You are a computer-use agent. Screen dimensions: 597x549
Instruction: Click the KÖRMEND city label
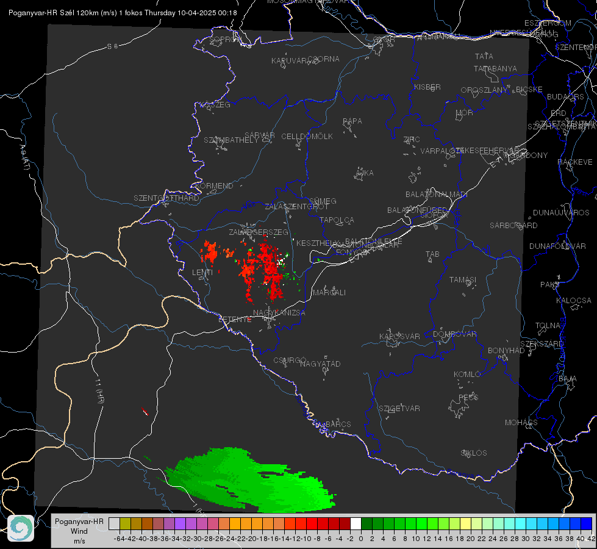tap(214, 186)
